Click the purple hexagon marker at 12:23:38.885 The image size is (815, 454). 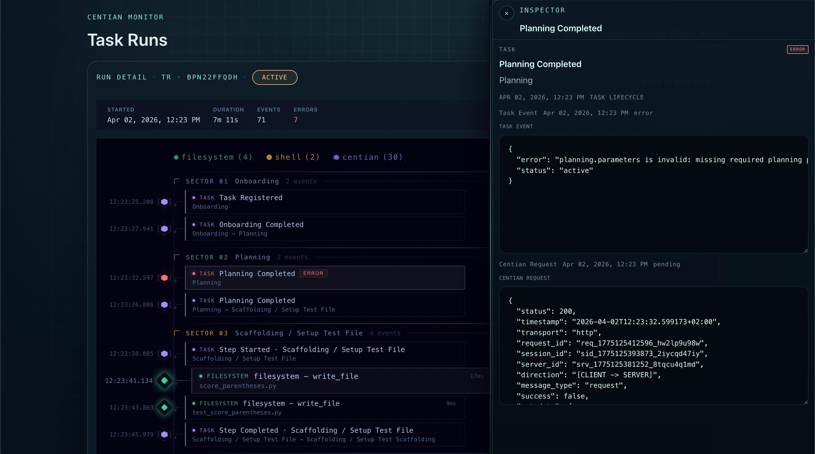(x=164, y=354)
